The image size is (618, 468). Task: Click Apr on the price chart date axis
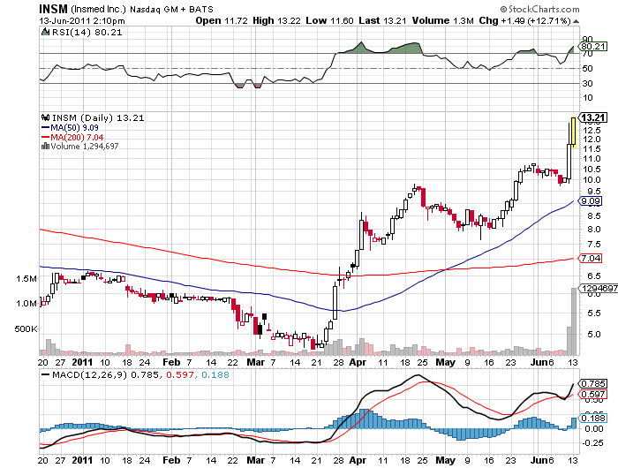click(358, 362)
